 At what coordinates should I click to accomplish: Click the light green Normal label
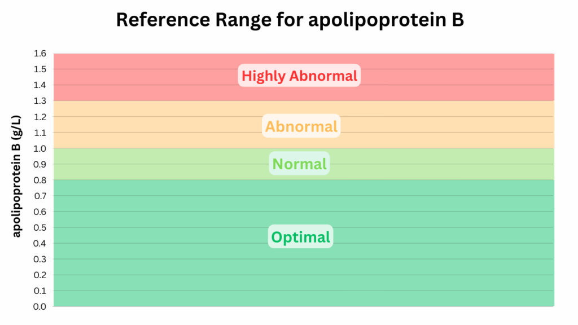coord(299,164)
